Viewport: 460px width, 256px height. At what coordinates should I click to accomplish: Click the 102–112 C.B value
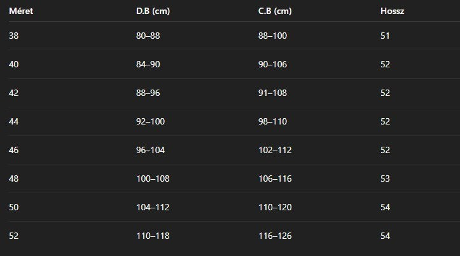coord(275,150)
